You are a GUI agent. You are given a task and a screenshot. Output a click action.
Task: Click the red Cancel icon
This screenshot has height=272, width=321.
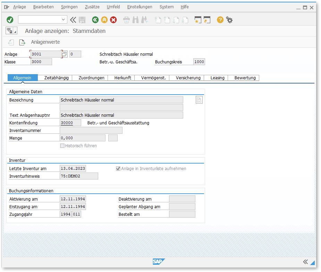coord(113,20)
